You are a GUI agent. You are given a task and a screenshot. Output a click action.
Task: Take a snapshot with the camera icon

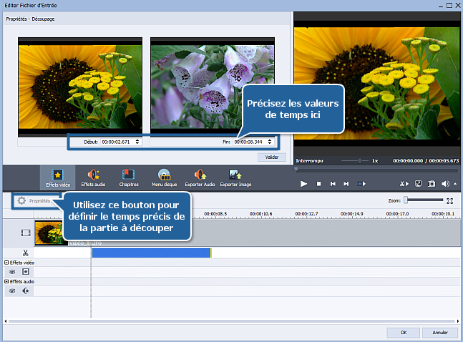[432, 184]
